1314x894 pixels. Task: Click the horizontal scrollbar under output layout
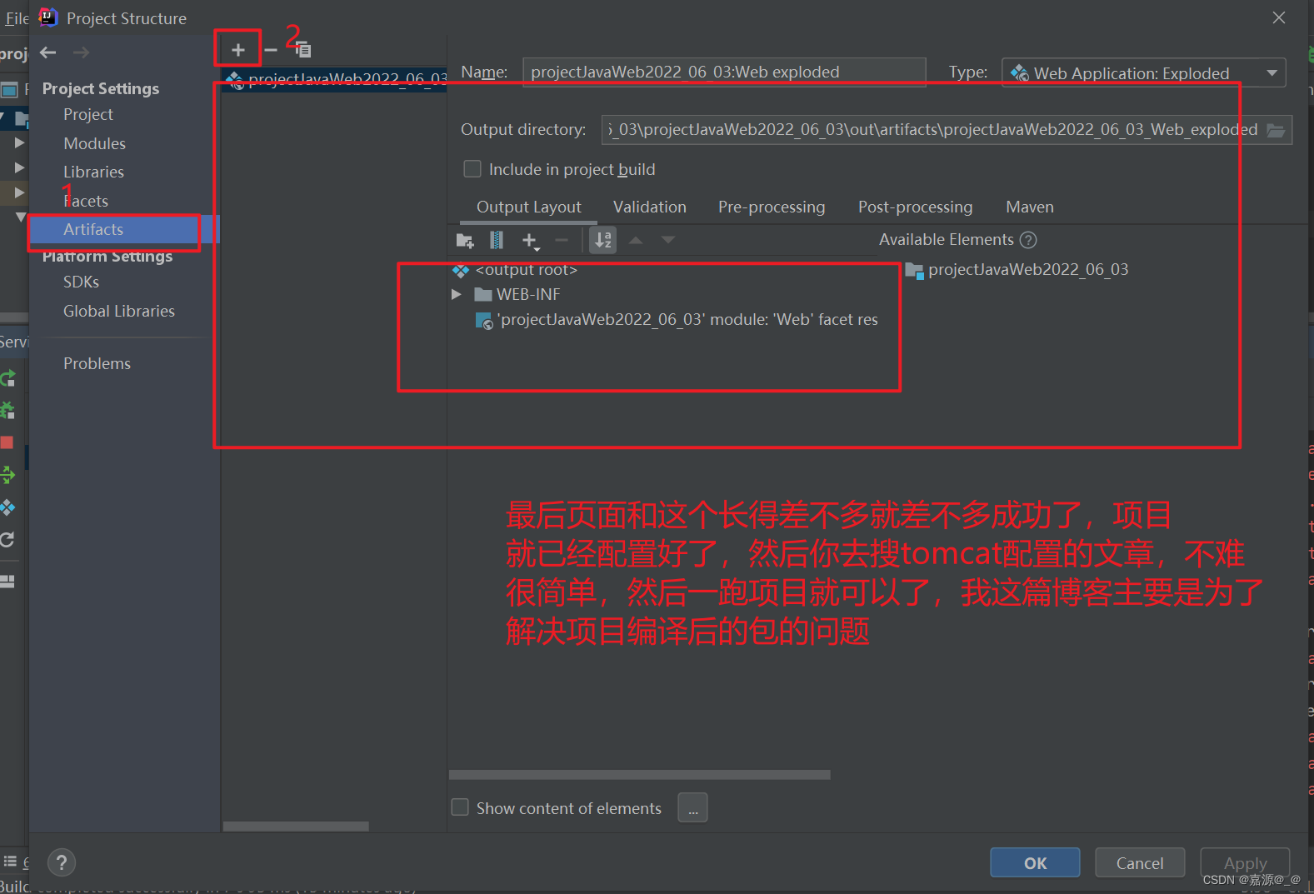(x=639, y=775)
